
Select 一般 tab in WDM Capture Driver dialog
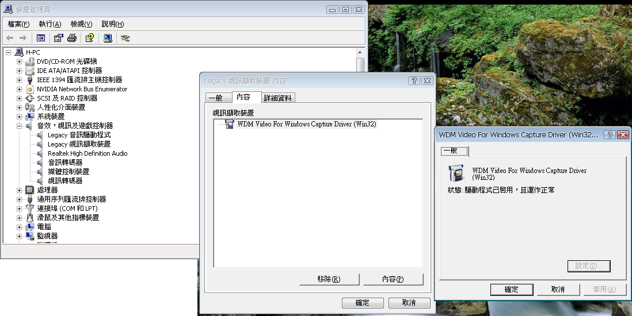(x=455, y=151)
